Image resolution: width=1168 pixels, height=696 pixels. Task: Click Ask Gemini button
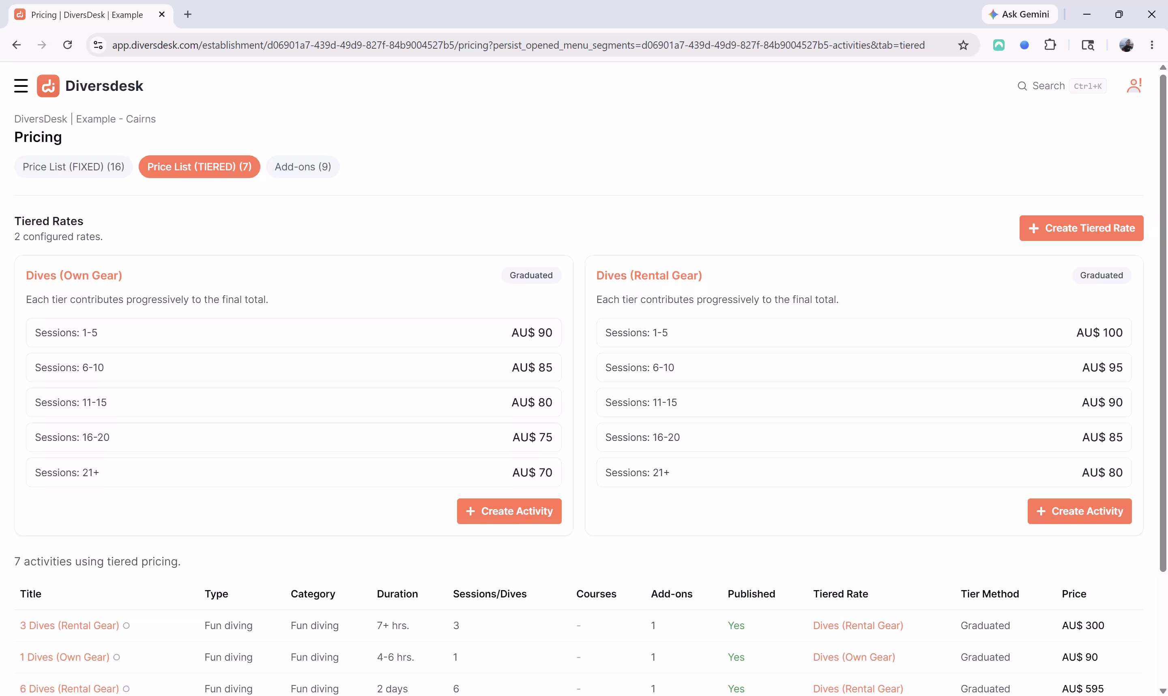pos(1019,14)
